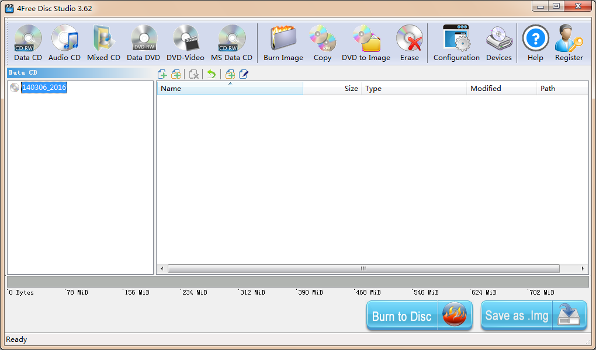596x350 pixels.
Task: Select the MS Data CD option
Action: pos(231,43)
